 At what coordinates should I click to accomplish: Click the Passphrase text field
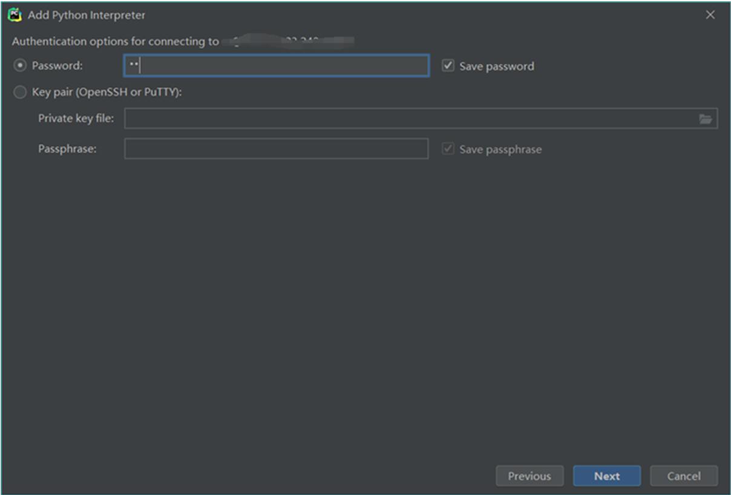click(x=276, y=149)
